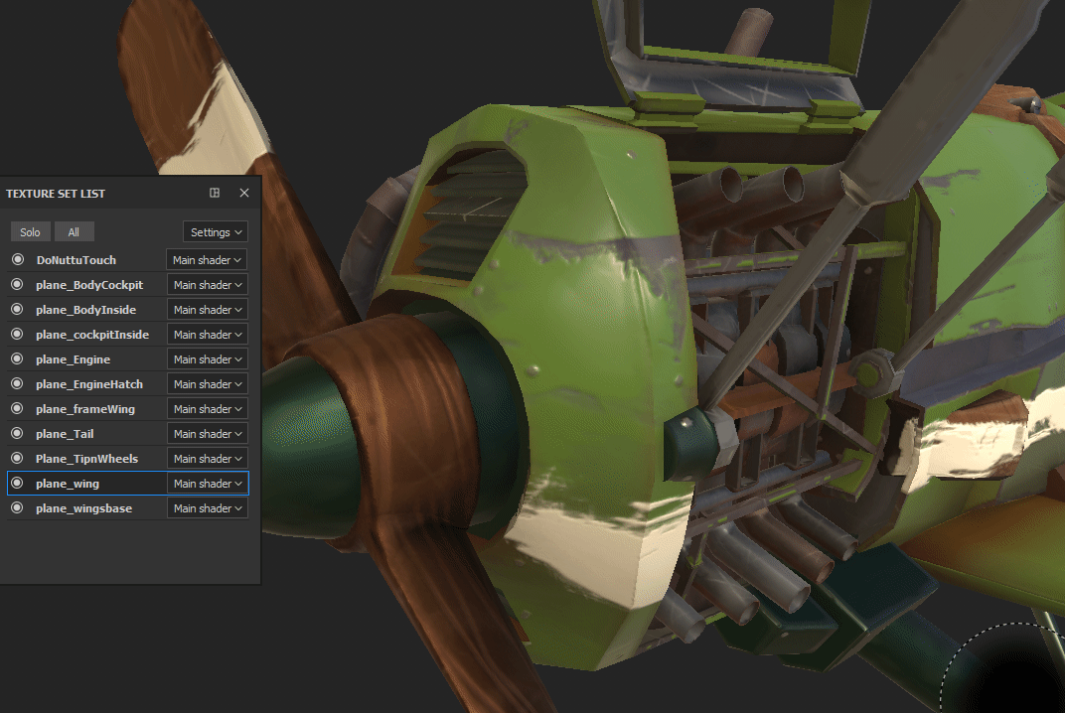The width and height of the screenshot is (1065, 713).
Task: Open the shader dropdown for plane_wing
Action: pos(208,483)
